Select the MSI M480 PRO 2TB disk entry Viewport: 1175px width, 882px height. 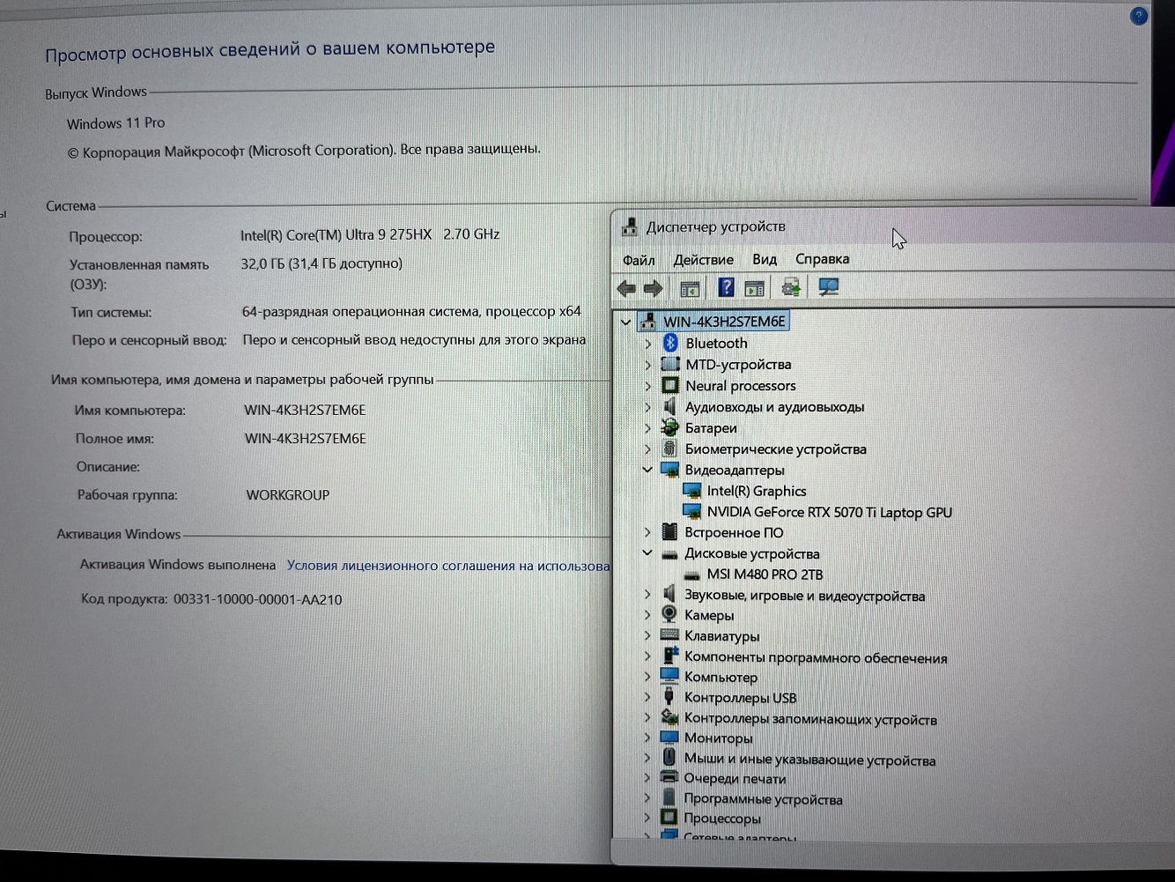point(765,574)
